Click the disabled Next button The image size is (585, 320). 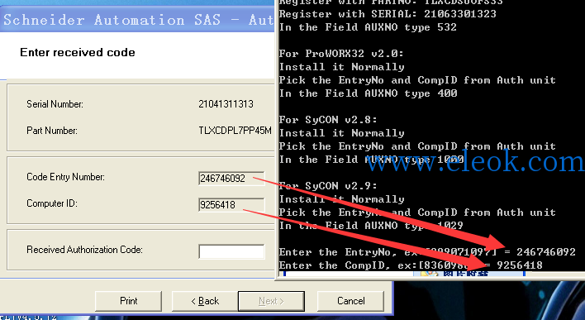pyautogui.click(x=271, y=301)
